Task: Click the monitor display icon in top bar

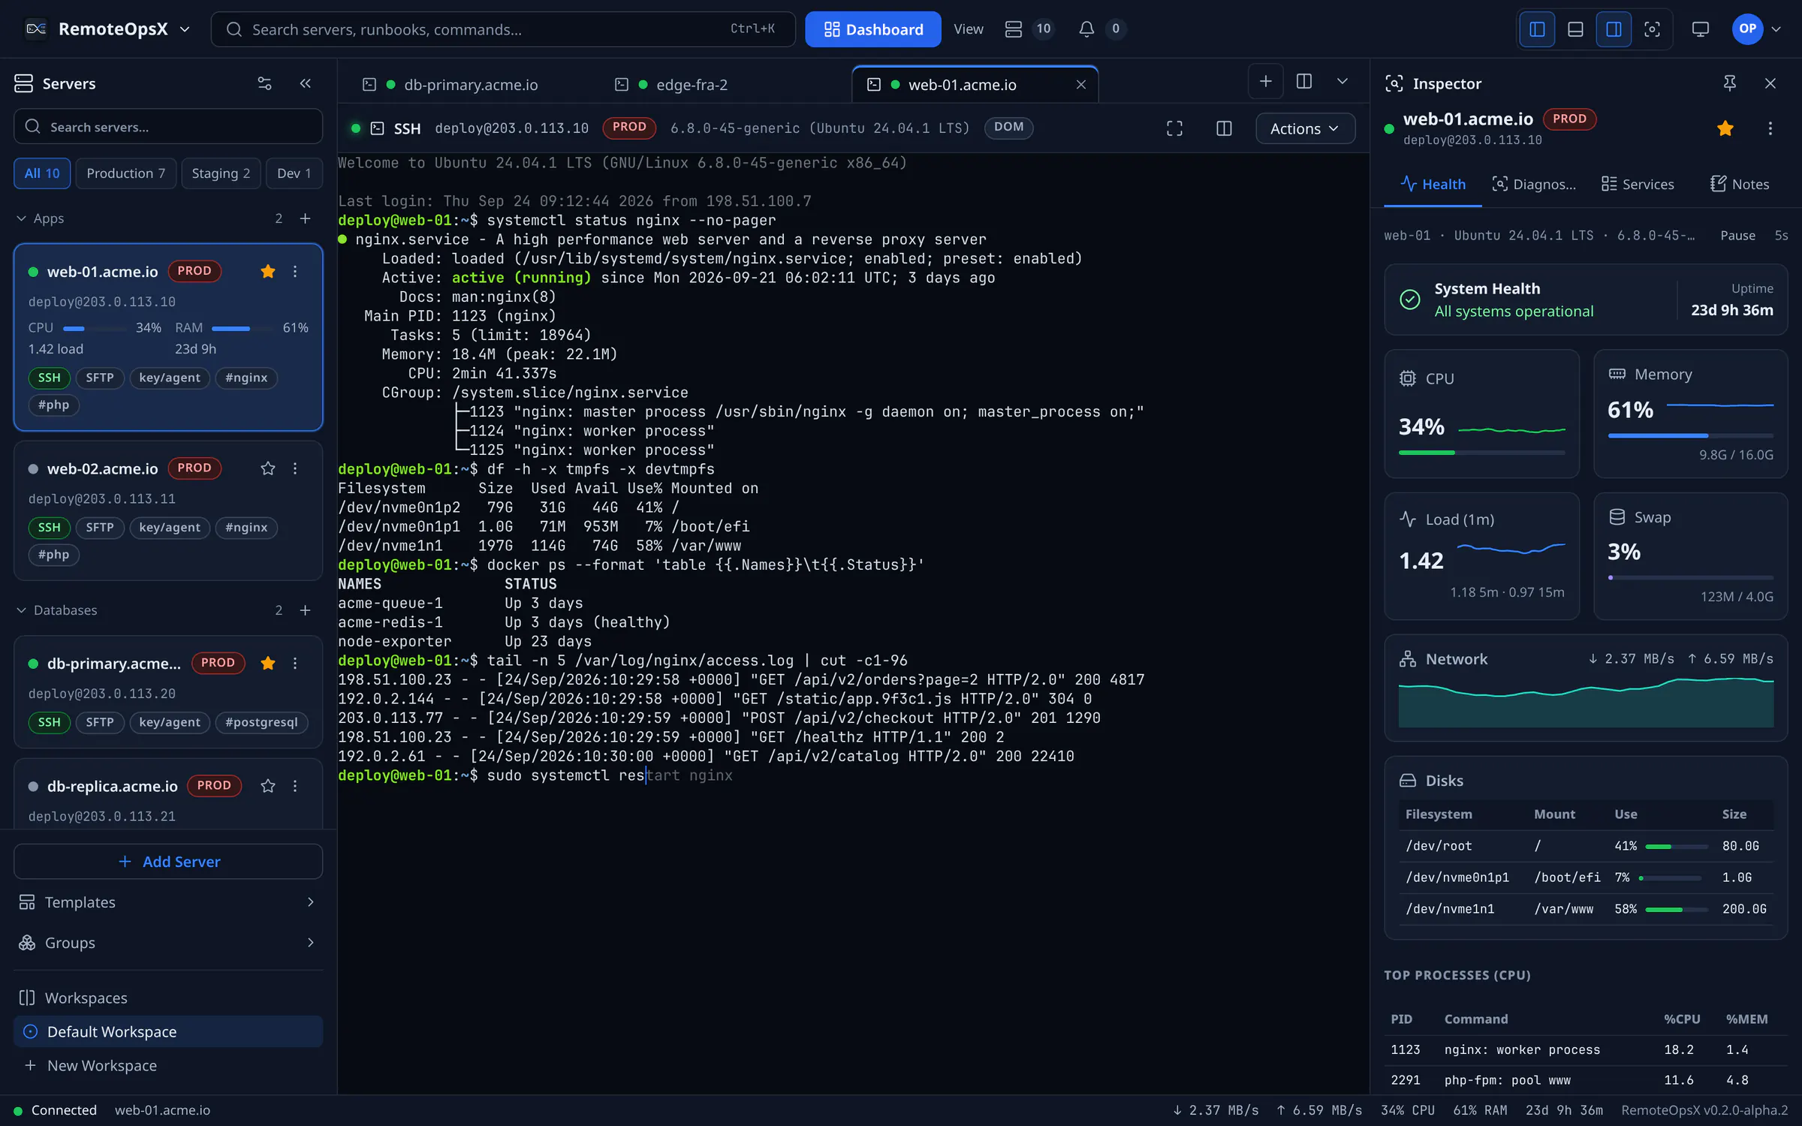Action: pyautogui.click(x=1700, y=29)
